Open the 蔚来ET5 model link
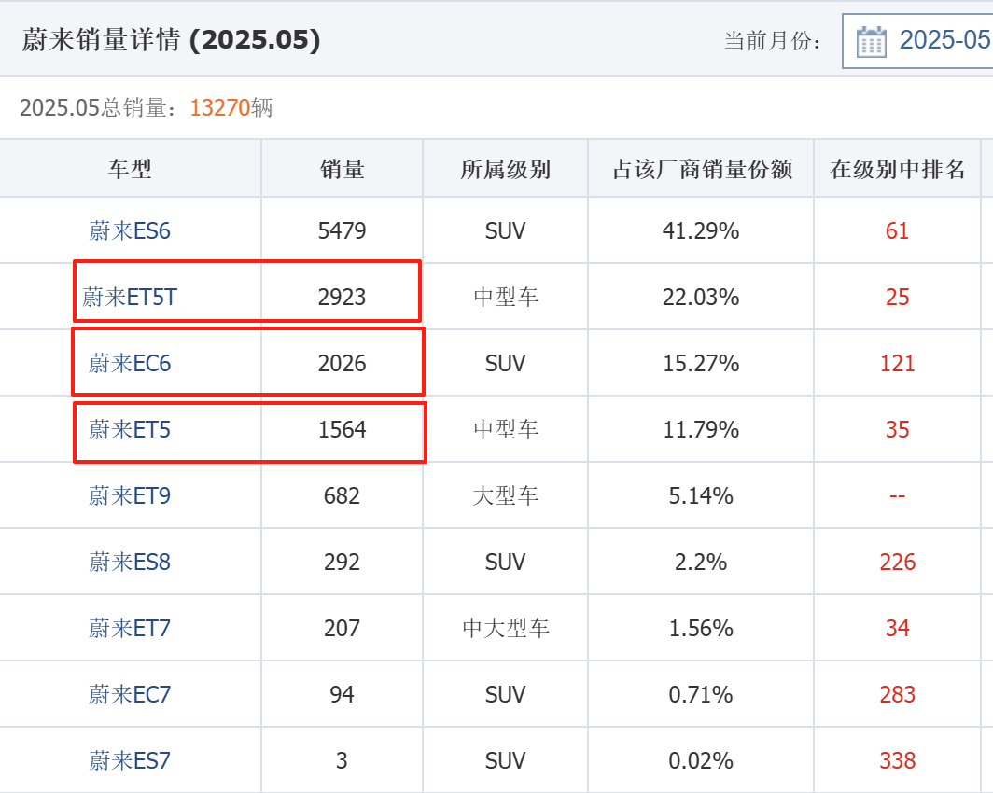This screenshot has height=793, width=993. tap(130, 430)
